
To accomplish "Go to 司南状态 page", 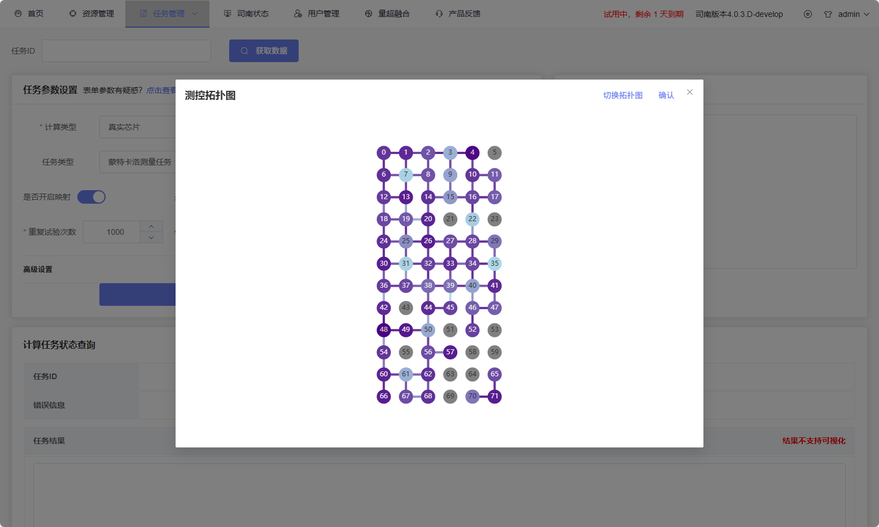I will coord(246,14).
